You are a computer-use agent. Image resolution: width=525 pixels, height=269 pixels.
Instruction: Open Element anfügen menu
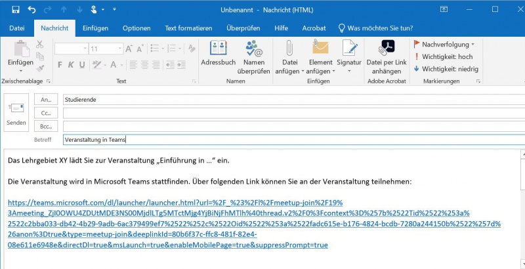click(x=321, y=57)
